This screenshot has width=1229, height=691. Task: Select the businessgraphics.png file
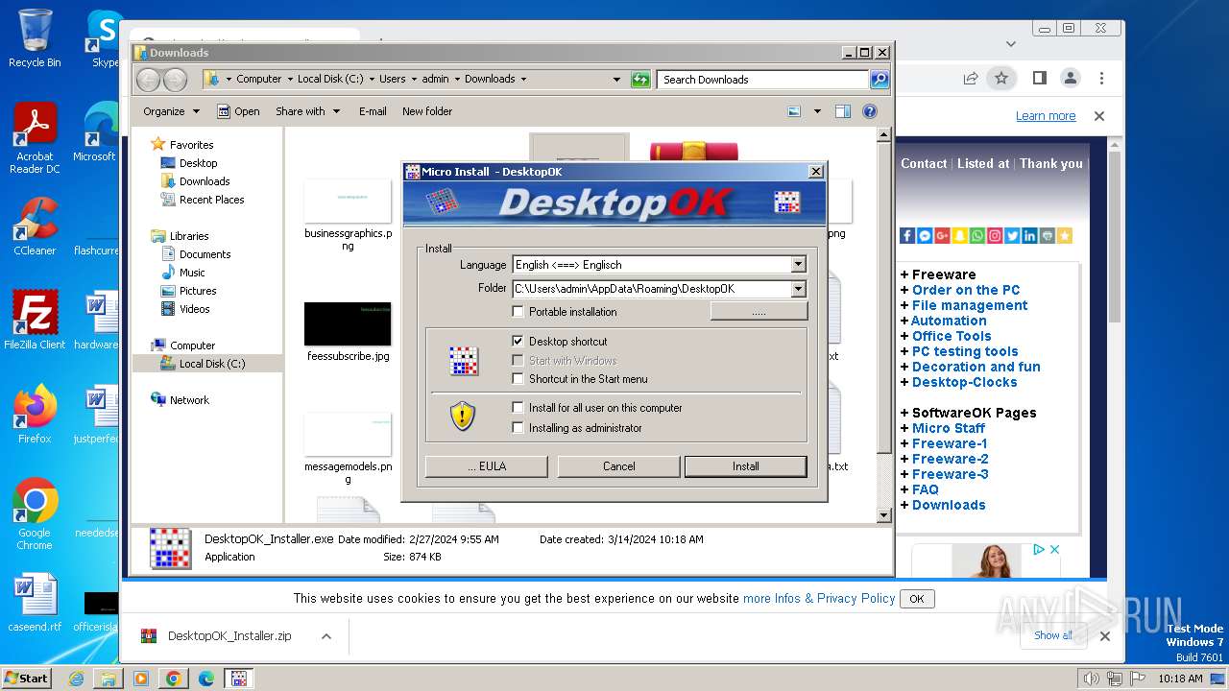[348, 215]
